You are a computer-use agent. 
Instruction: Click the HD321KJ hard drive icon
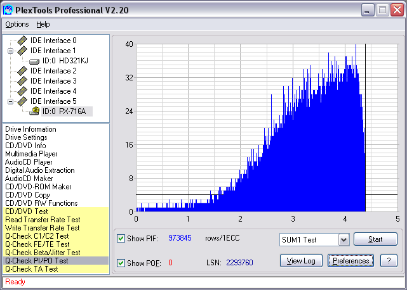pos(34,61)
